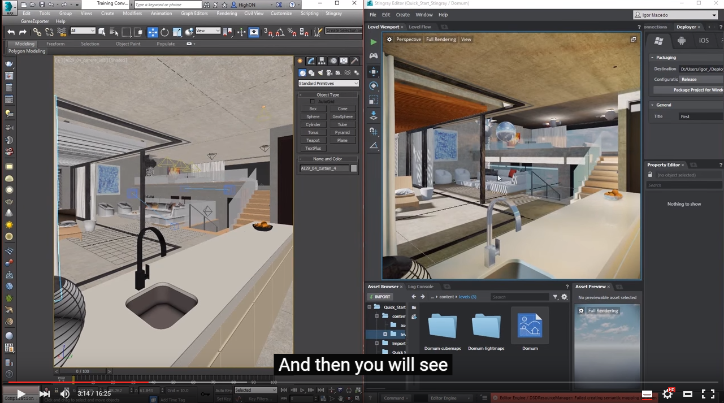Viewport: 724px width, 403px height.
Task: Open the Stingray play button to run level
Action: click(374, 41)
